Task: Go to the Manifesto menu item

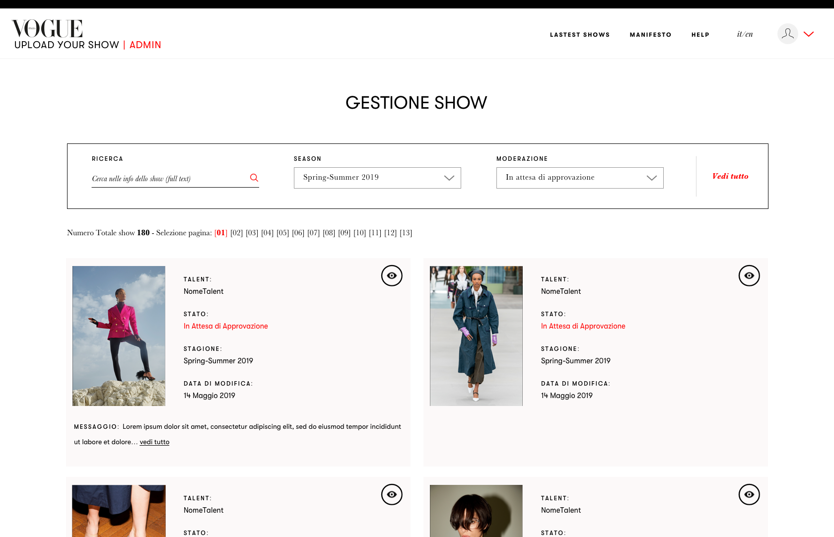Action: pos(650,35)
